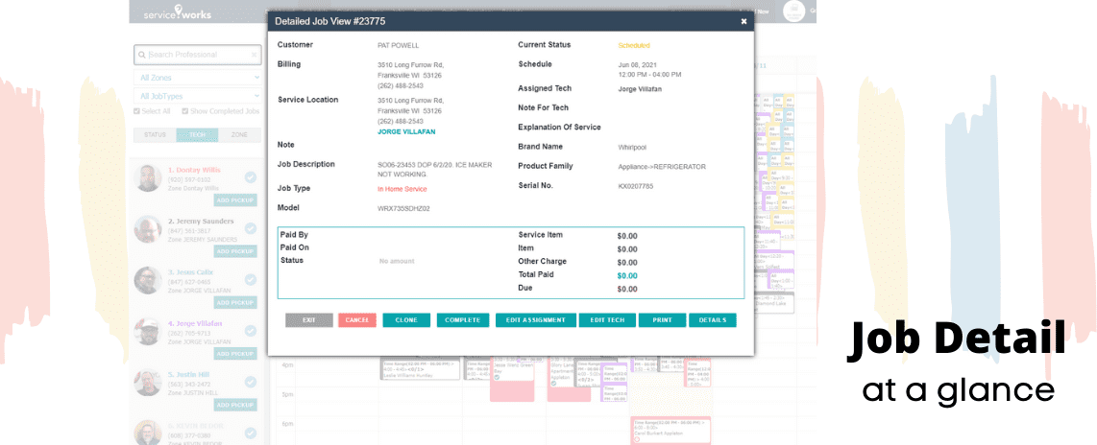Click ADD PICKUP under Jesus Calix

pyautogui.click(x=235, y=302)
